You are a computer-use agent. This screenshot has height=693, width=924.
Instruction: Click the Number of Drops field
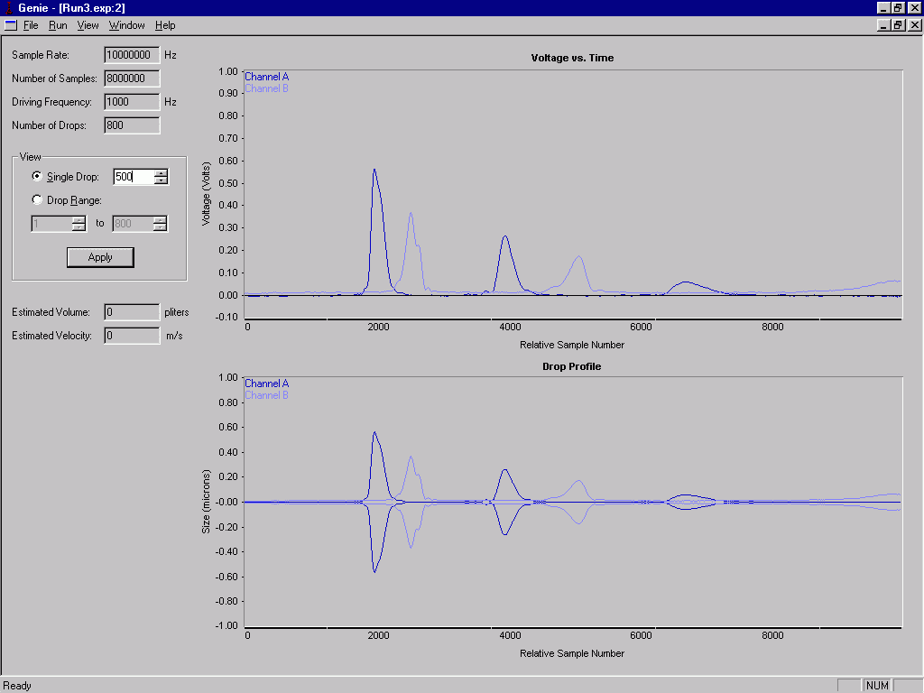tap(132, 125)
